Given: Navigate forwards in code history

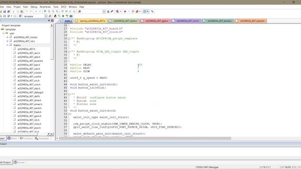Looking at the screenshot, I should pos(40,11).
